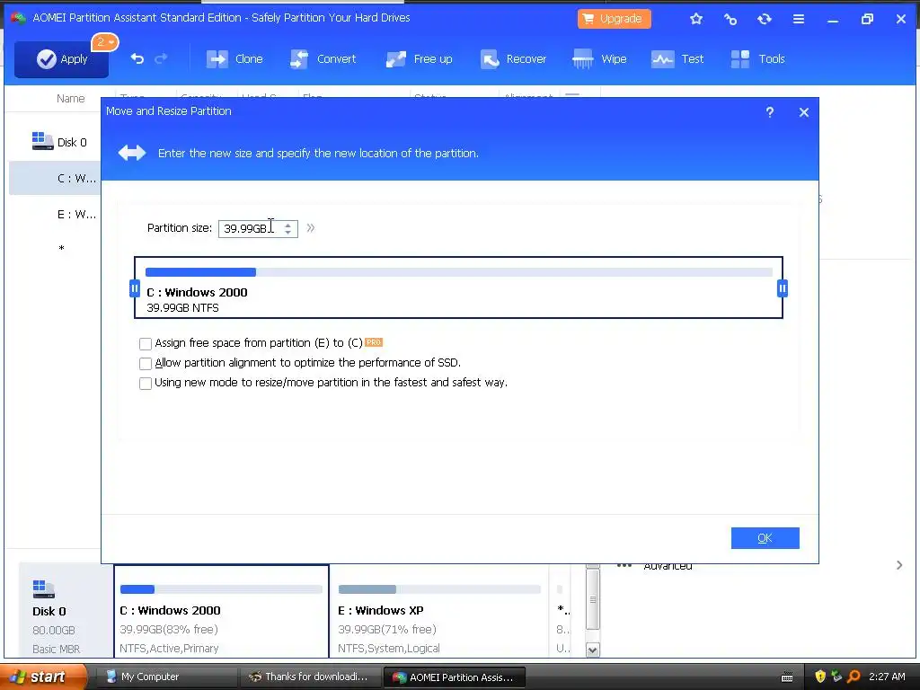Screen dimensions: 920x690
Task: Enable Assign free space from partition (E) to (C)
Action: point(146,343)
